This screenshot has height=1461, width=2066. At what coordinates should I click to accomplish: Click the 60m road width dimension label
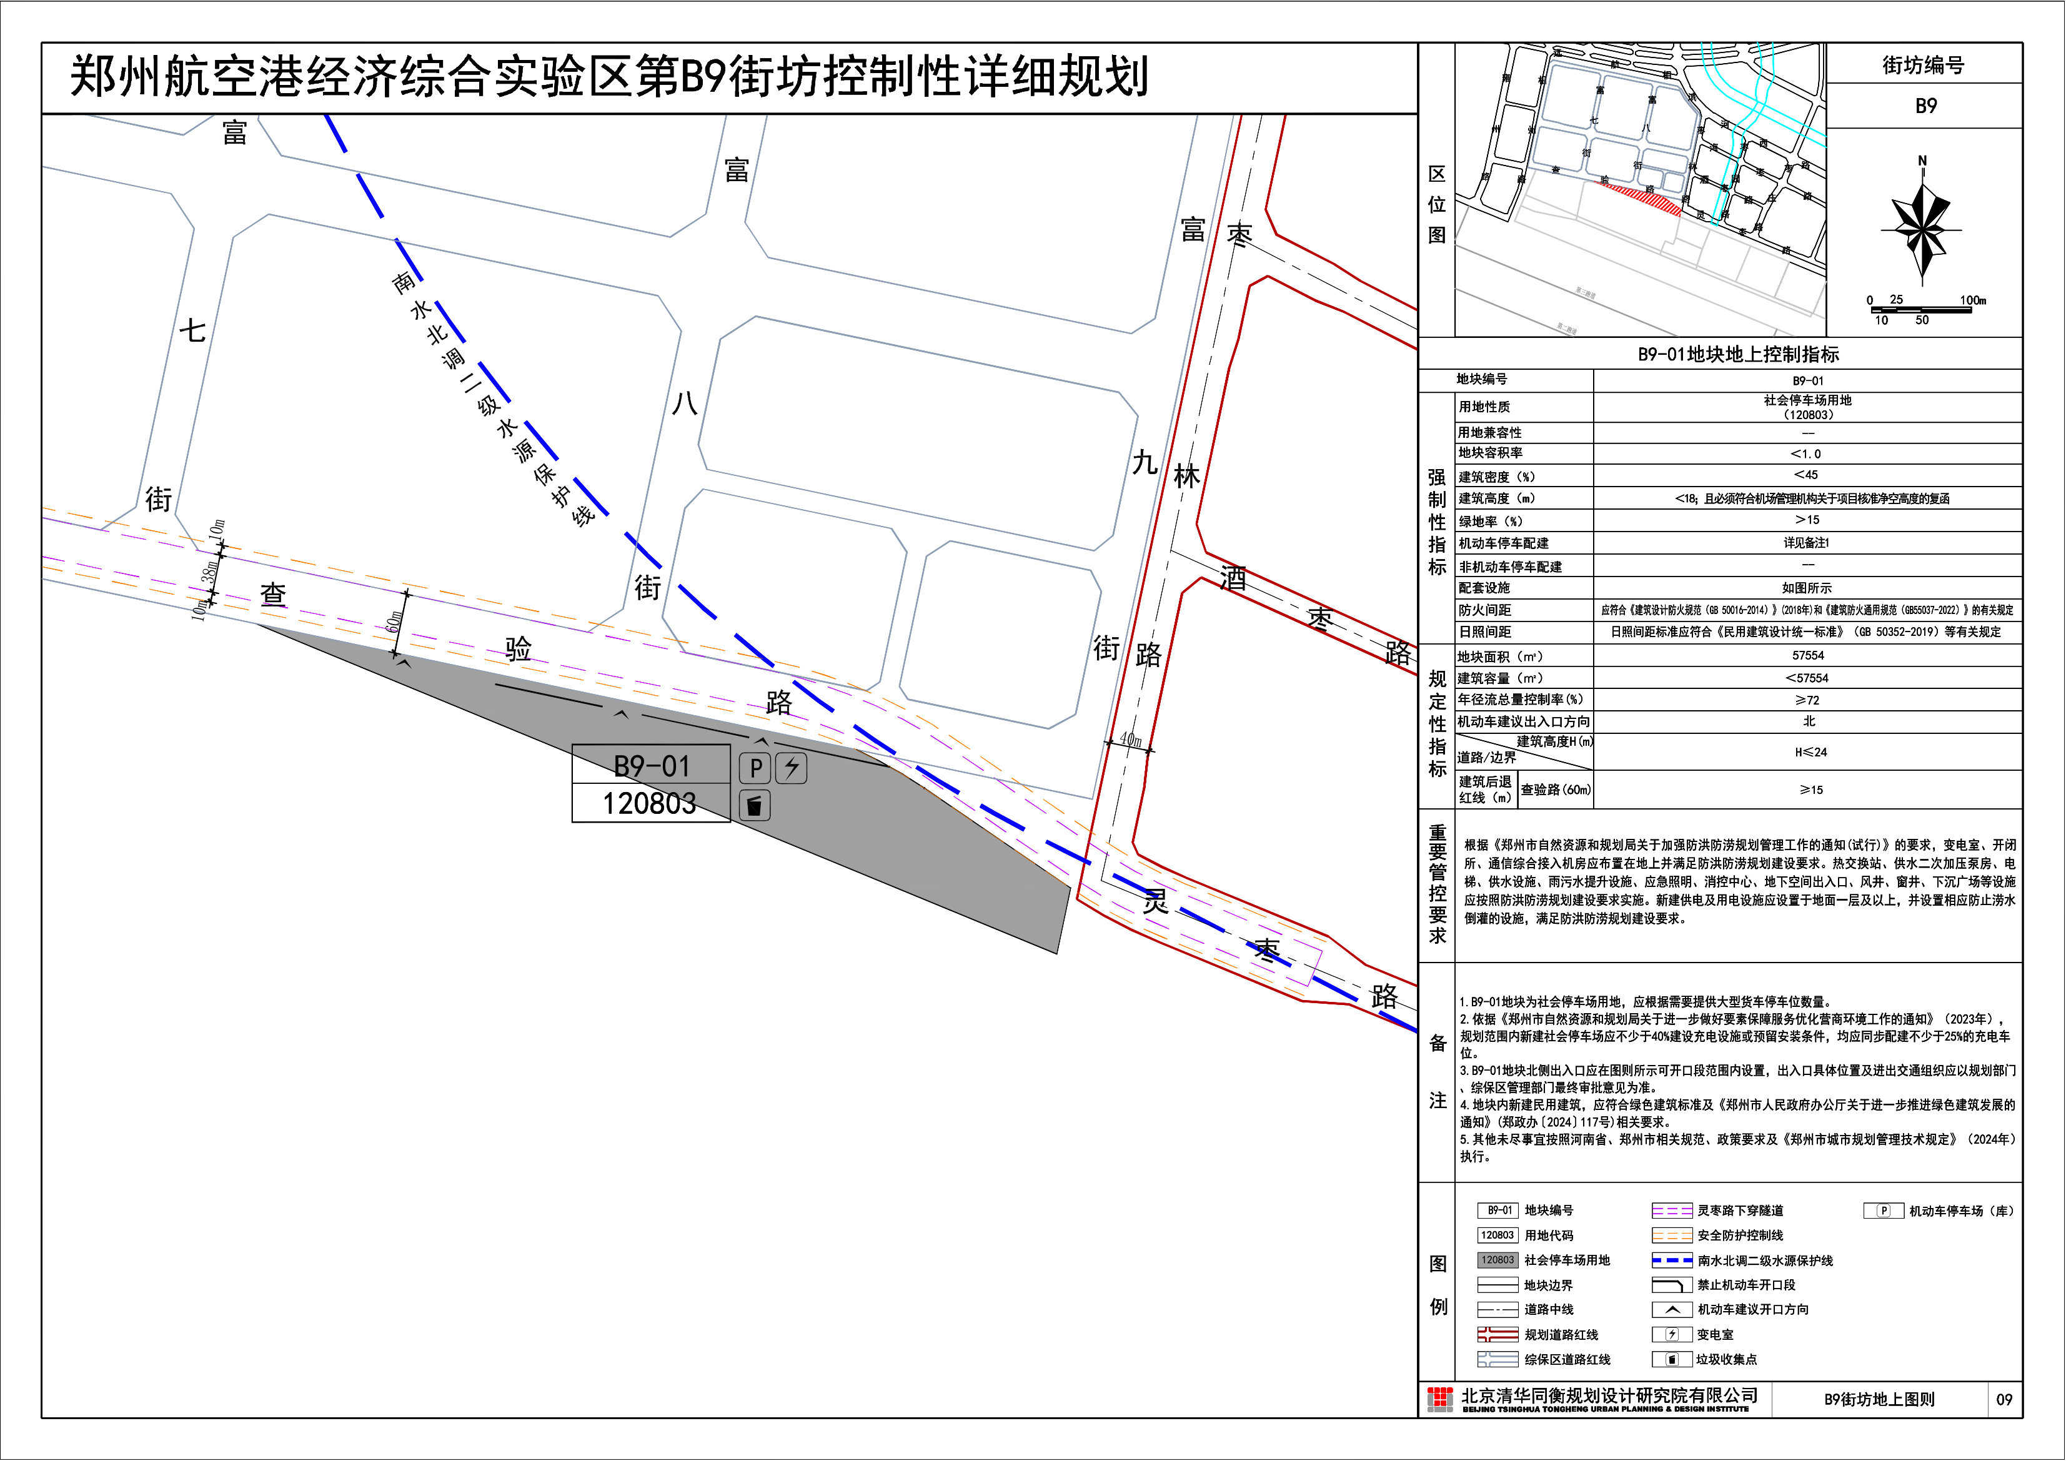tap(394, 622)
